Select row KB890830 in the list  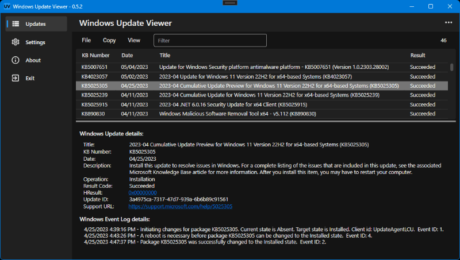coord(262,114)
